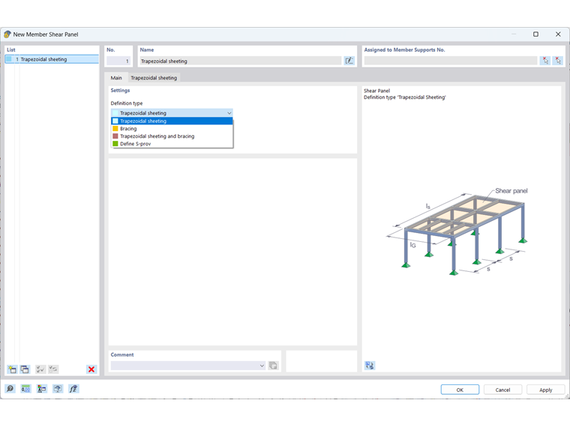Click the green Define S-prov color swatch
Image resolution: width=570 pixels, height=427 pixels.
click(x=115, y=144)
